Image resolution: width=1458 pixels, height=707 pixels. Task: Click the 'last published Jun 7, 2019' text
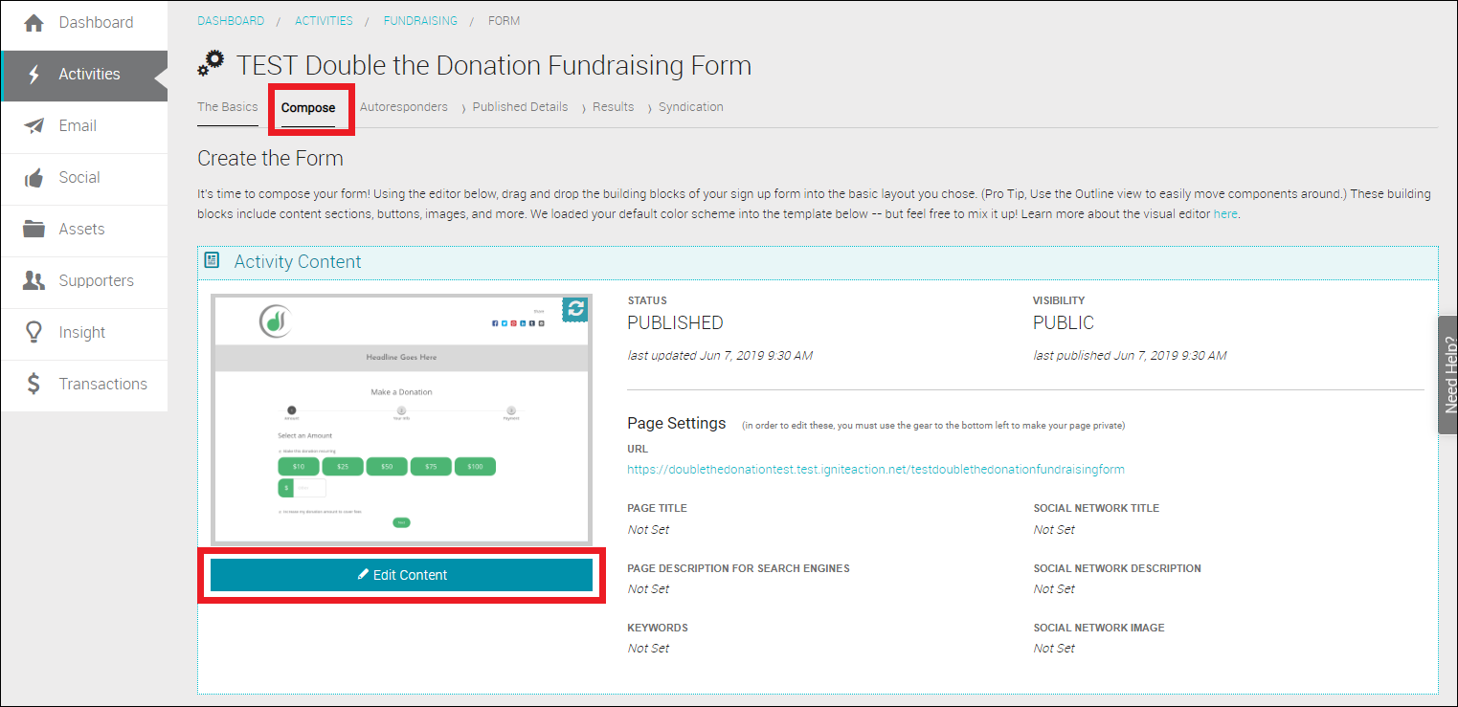point(1130,356)
